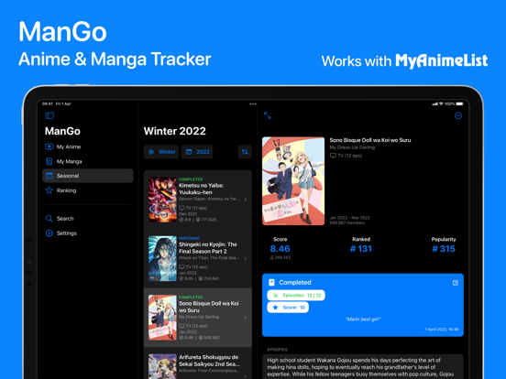
Task: Click the Ranking star icon
Action: 49,190
